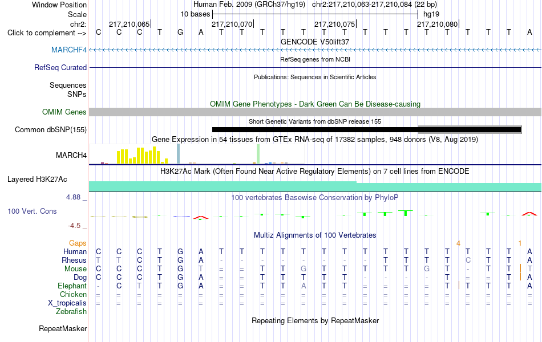This screenshot has height=342, width=542.
Task: Click the RepeatMasker track label
Action: 63,328
